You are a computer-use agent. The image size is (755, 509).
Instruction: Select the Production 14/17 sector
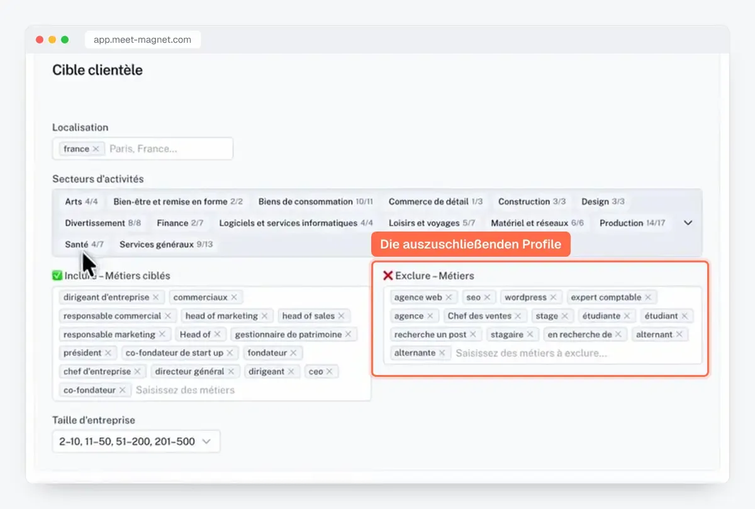pos(632,223)
